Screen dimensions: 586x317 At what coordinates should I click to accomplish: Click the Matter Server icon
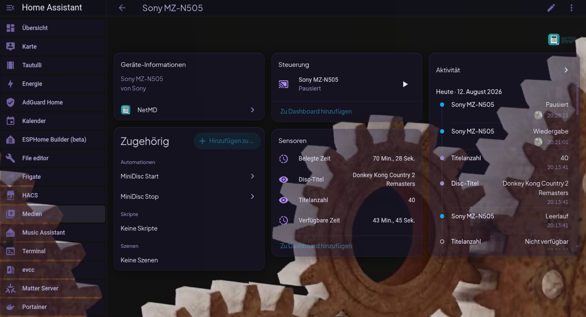10,288
